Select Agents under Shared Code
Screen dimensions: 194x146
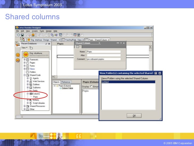point(36,78)
